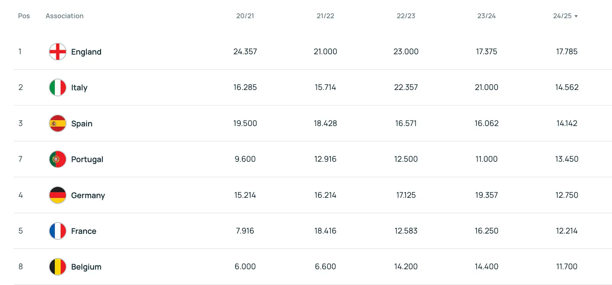Open the Belgium association link
This screenshot has width=612, height=285.
(86, 267)
